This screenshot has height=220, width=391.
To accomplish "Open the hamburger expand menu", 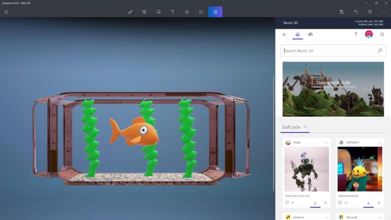I will pyautogui.click(x=7, y=12).
